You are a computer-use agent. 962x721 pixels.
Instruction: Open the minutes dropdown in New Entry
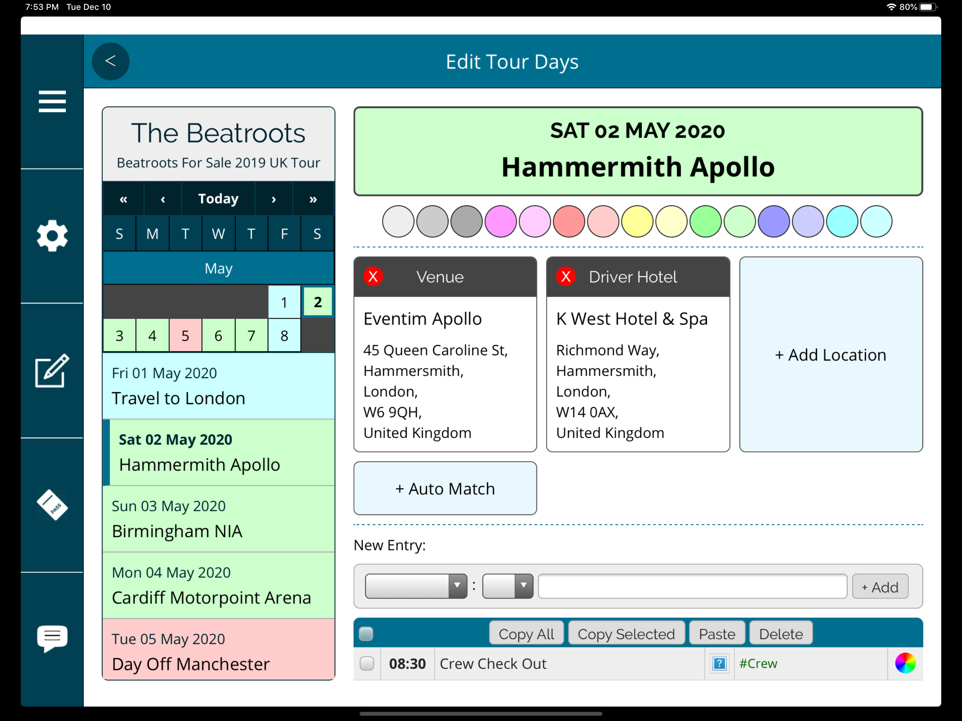pos(507,586)
